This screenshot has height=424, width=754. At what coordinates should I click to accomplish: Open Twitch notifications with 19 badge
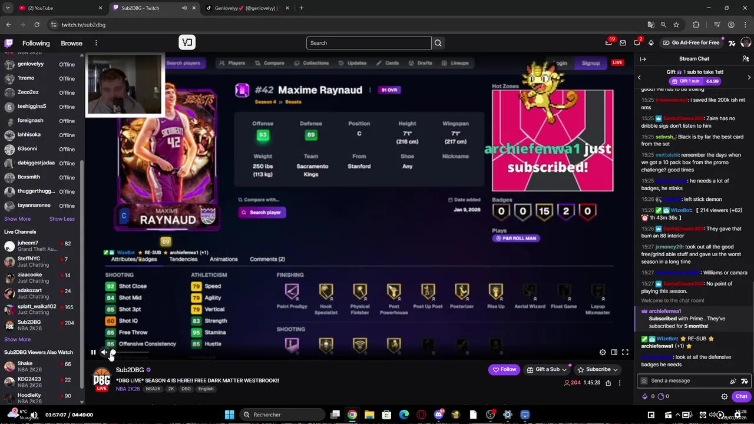coord(609,42)
